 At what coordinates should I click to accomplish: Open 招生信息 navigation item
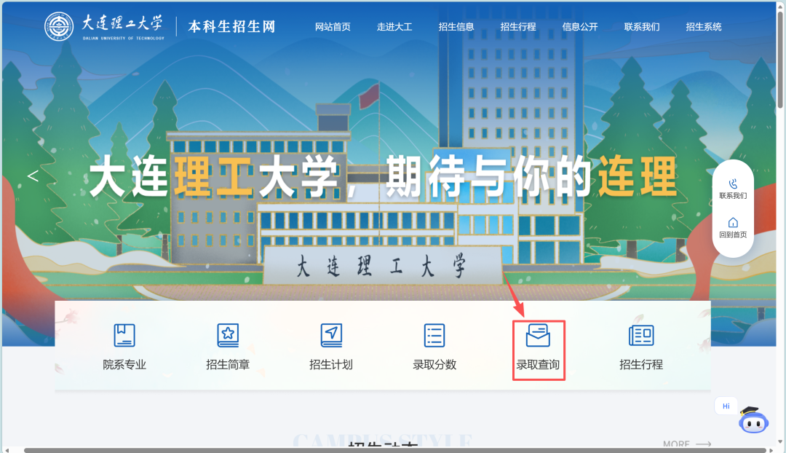pyautogui.click(x=456, y=27)
